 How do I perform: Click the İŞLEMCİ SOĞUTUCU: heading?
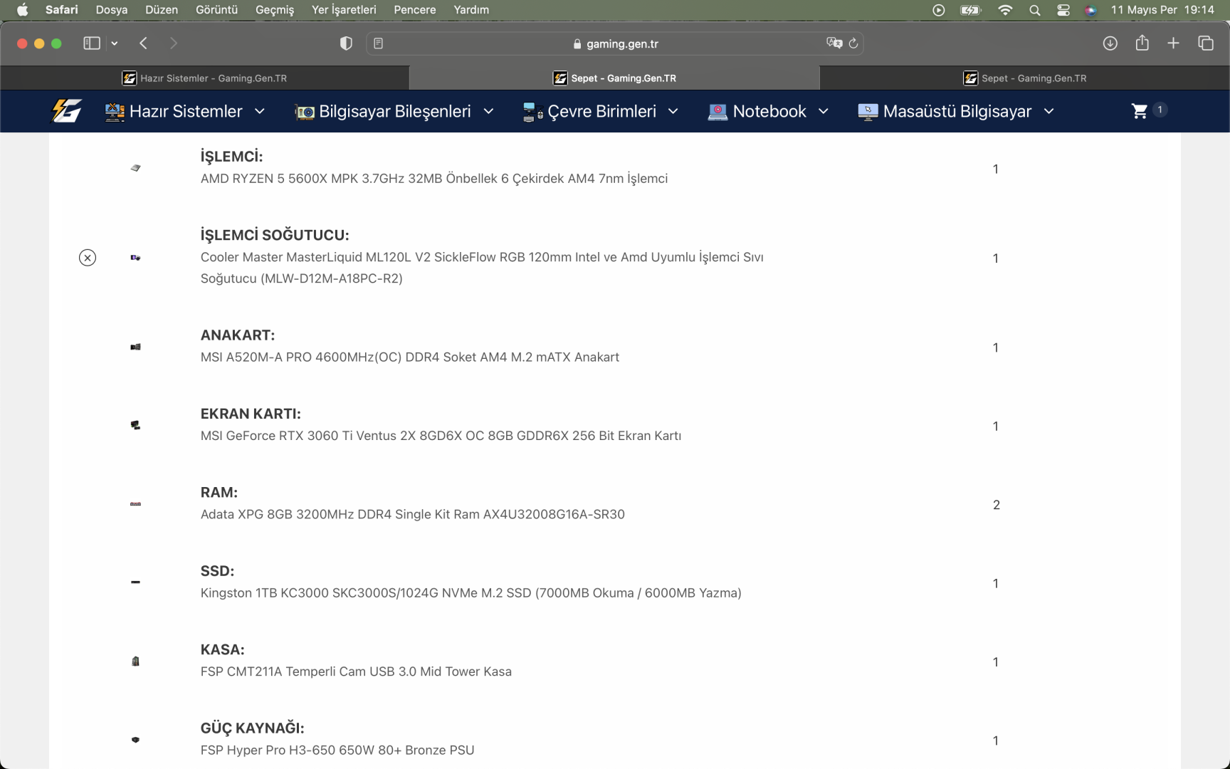click(x=275, y=235)
